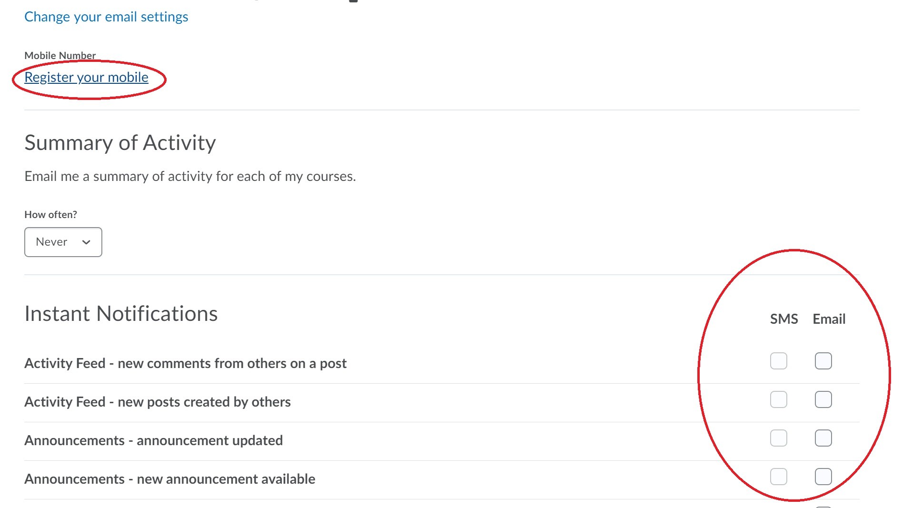Open the Change your email settings link
This screenshot has height=508, width=902.
106,17
